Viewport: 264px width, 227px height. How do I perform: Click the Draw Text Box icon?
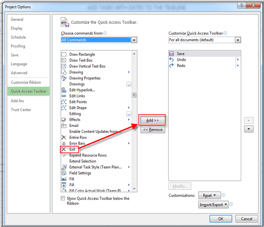click(x=64, y=60)
